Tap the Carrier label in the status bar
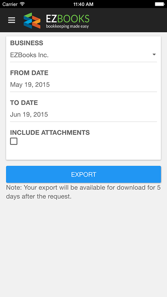The width and height of the screenshot is (167, 297). click(10, 4)
